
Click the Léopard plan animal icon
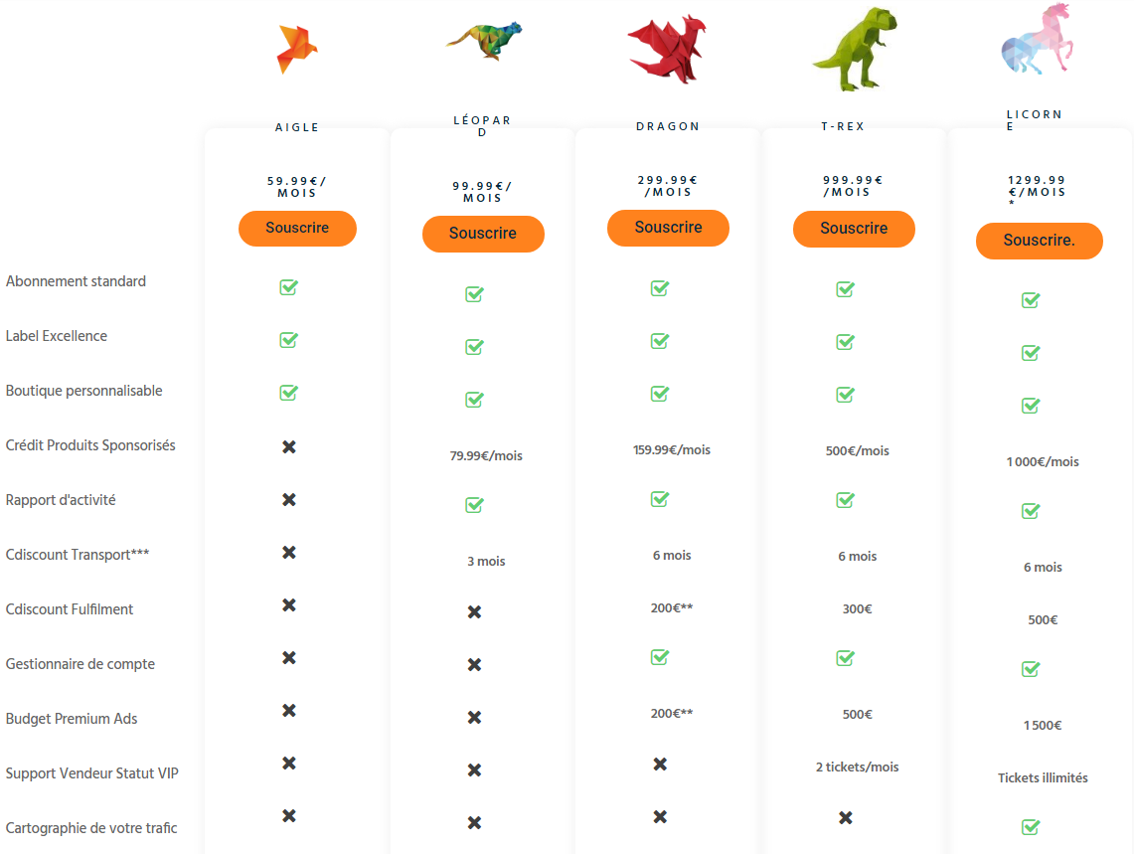(483, 41)
